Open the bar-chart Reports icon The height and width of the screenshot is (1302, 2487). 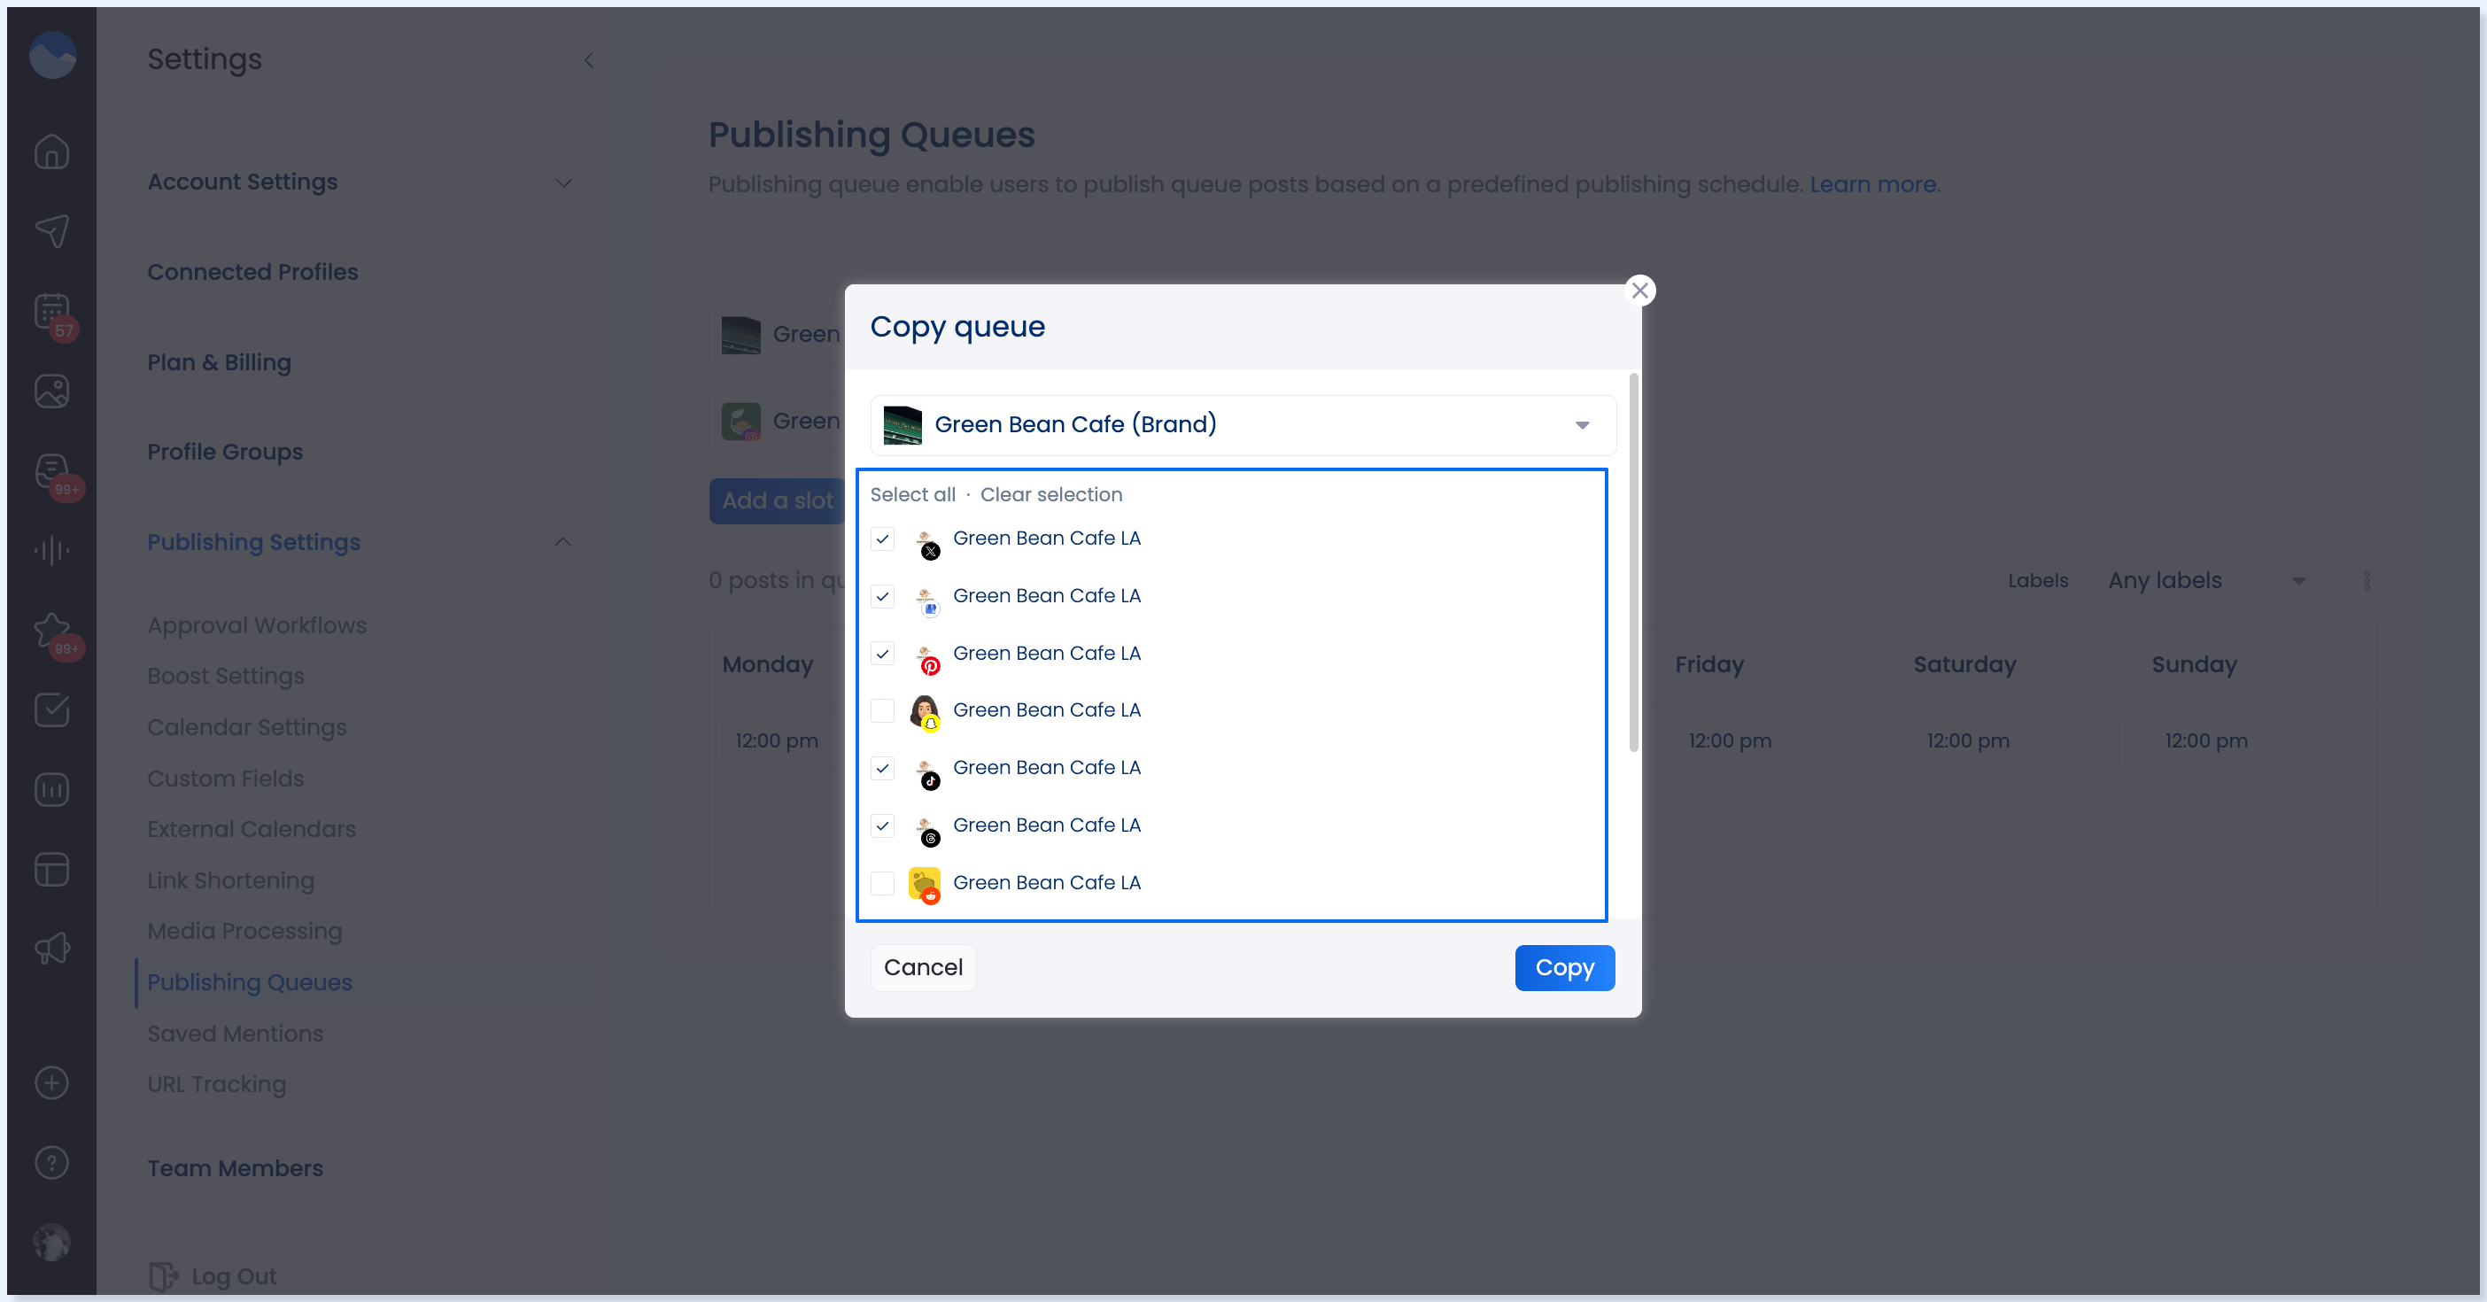[x=51, y=789]
